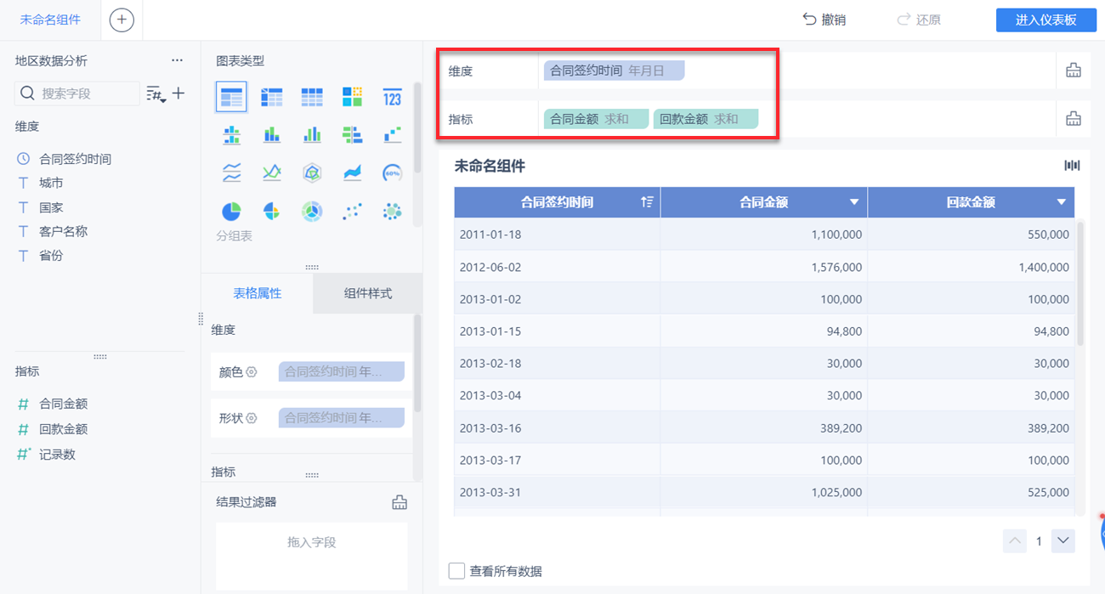Choose the 123 KPI indicator card icon
1105x594 pixels.
pyautogui.click(x=392, y=97)
